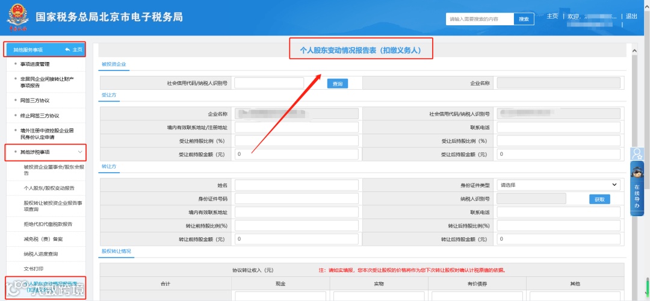
Task: Click the 获取 button
Action: point(599,199)
